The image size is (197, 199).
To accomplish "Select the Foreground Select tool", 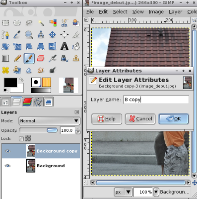I will [76, 23].
